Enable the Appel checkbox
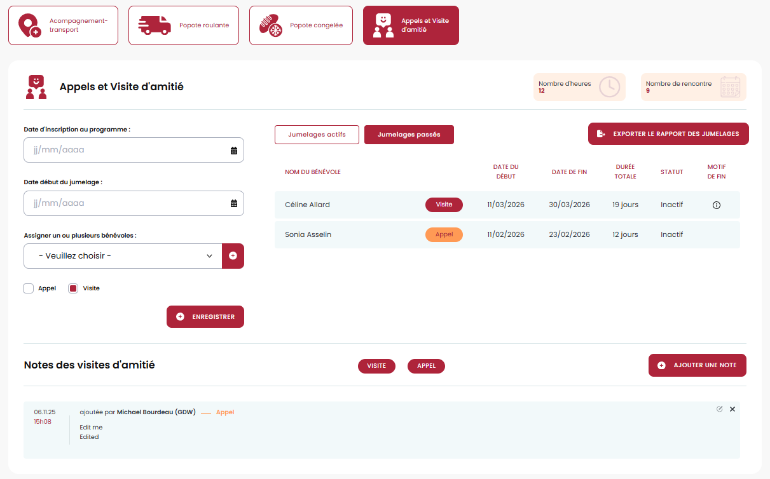The image size is (770, 479). click(29, 288)
